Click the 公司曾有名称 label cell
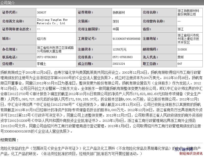204x157 pixels. [x=159, y=21]
